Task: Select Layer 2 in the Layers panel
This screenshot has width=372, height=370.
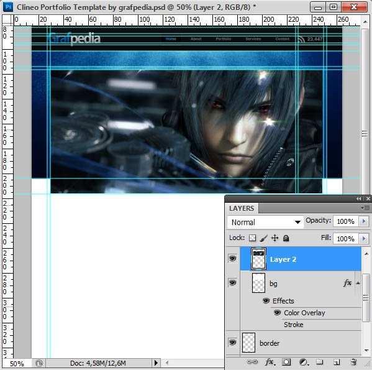Action: 301,259
